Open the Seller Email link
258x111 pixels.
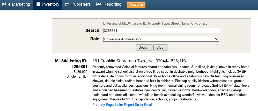(x=144, y=105)
